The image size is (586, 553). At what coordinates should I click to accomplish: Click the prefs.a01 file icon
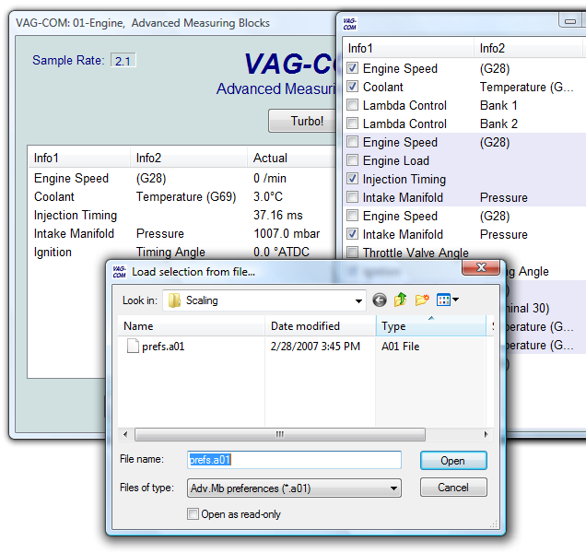(x=133, y=346)
